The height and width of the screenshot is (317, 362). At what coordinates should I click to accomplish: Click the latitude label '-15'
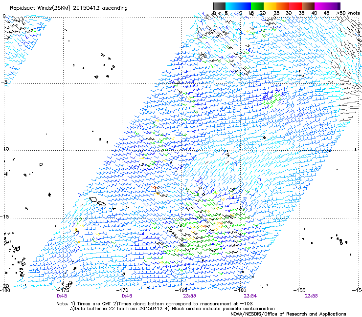(4, 217)
